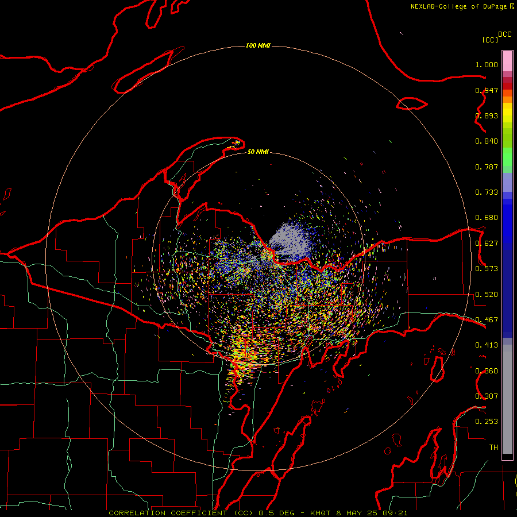Select the 0.627 scale value
Image resolution: width=517 pixels, height=517 pixels.
(487, 244)
